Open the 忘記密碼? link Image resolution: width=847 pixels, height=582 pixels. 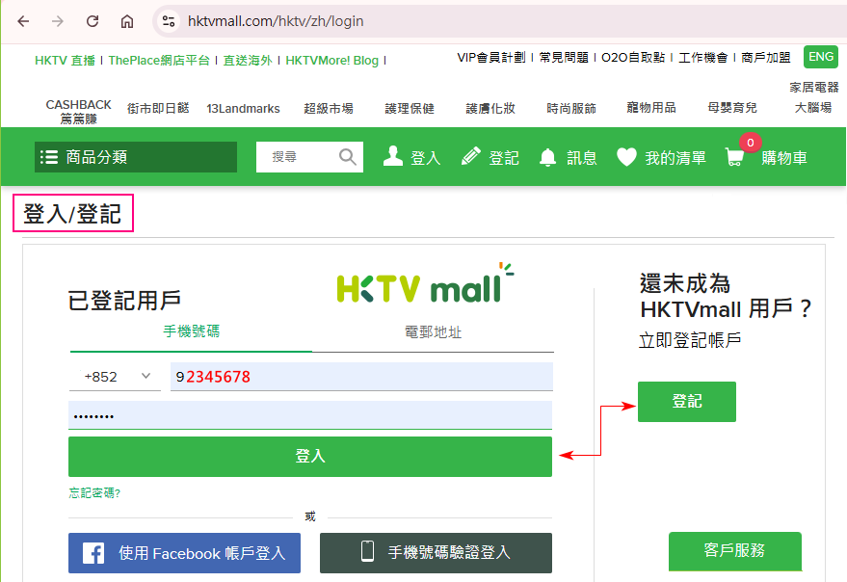tap(94, 492)
